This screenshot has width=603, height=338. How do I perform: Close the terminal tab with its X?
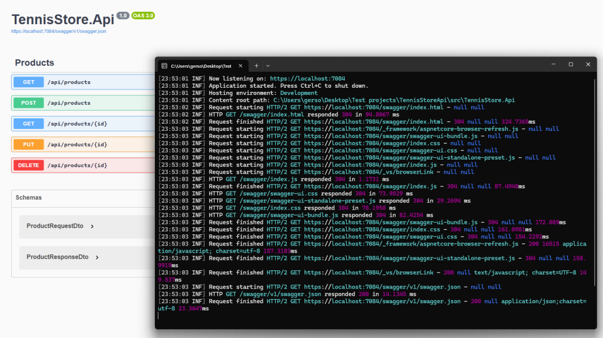point(241,66)
